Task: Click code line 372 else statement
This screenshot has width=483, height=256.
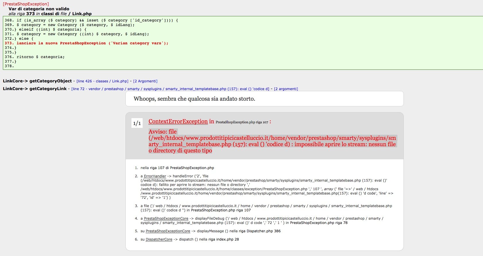Action: [19, 39]
